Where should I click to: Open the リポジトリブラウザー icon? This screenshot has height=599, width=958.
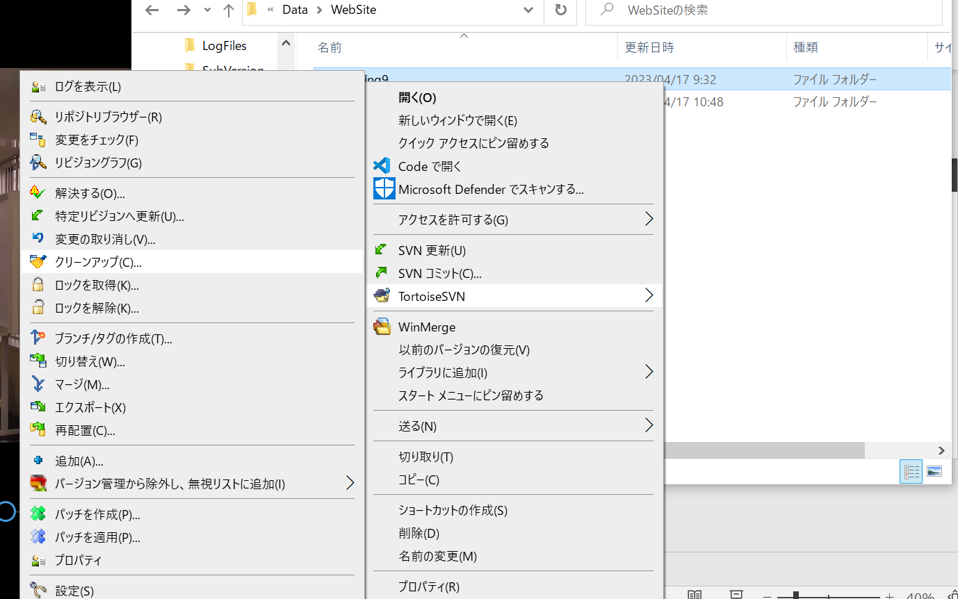[38, 116]
